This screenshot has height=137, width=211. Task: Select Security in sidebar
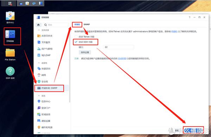click(43, 81)
